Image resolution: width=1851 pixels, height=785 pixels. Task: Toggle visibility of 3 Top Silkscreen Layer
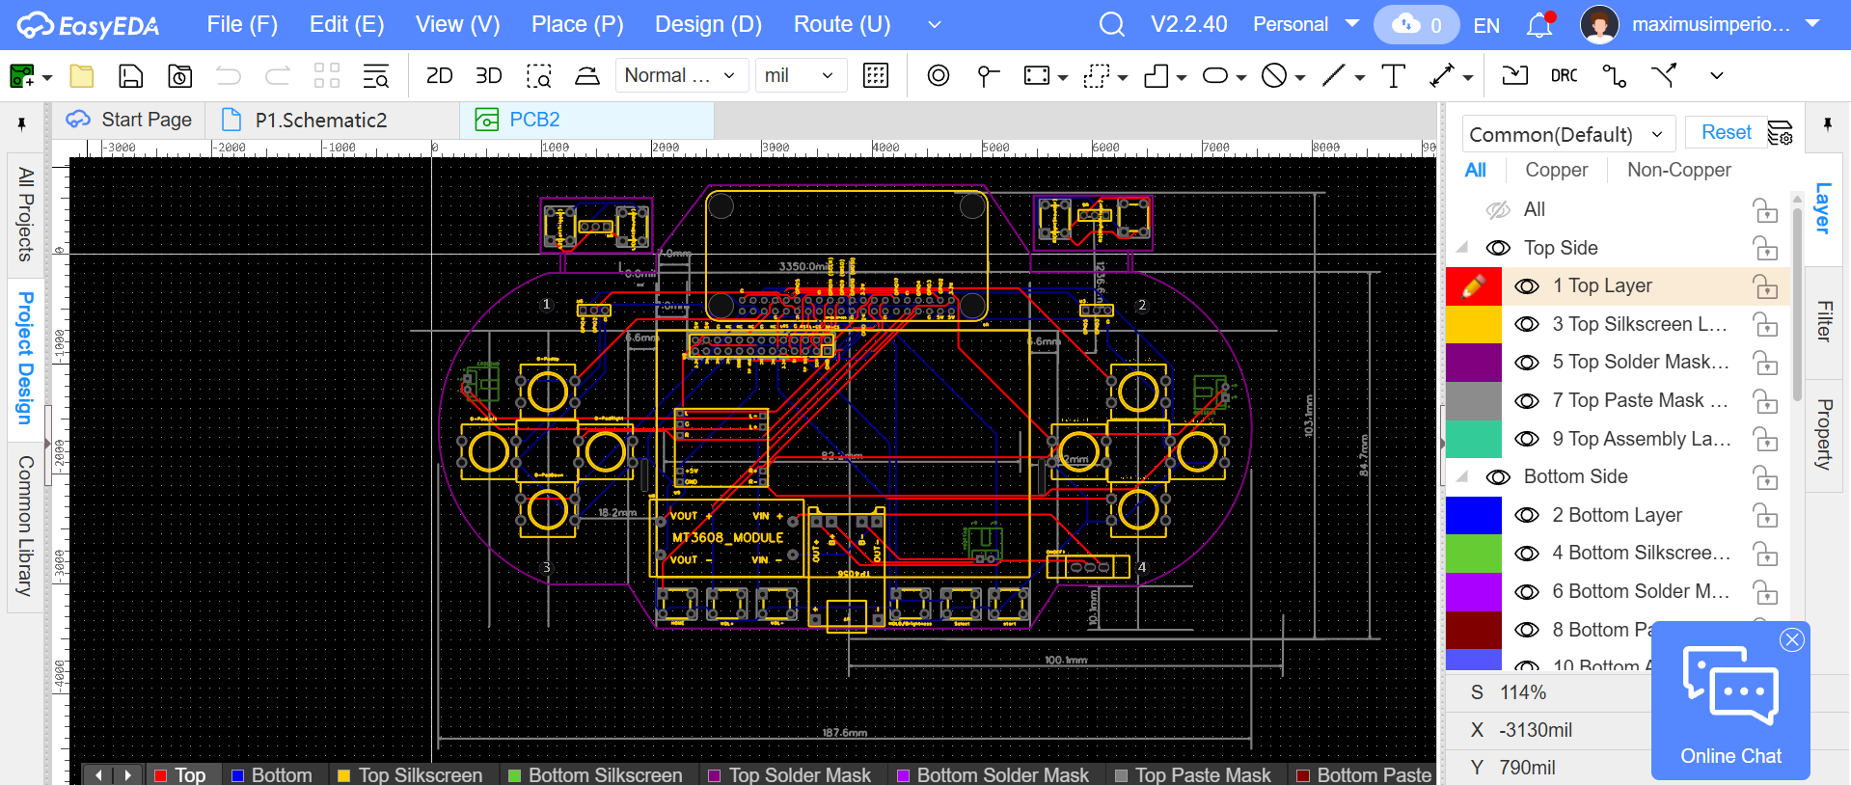coord(1526,324)
